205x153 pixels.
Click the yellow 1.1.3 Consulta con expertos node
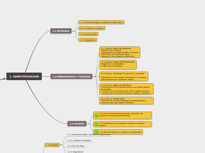pos(92,28)
